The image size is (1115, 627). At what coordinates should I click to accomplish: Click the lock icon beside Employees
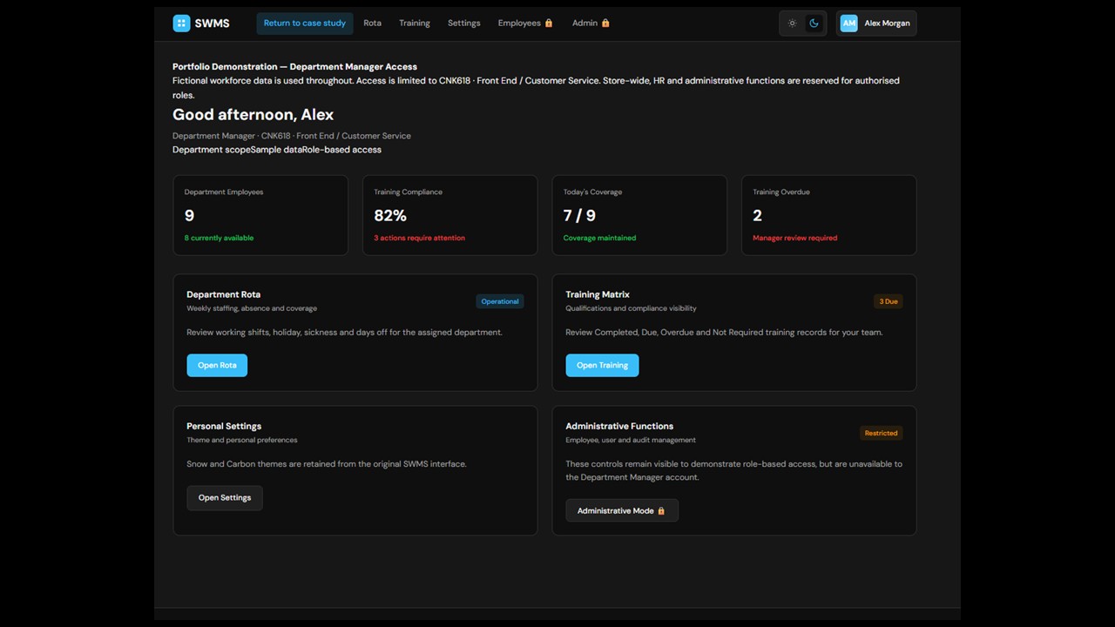(x=549, y=24)
